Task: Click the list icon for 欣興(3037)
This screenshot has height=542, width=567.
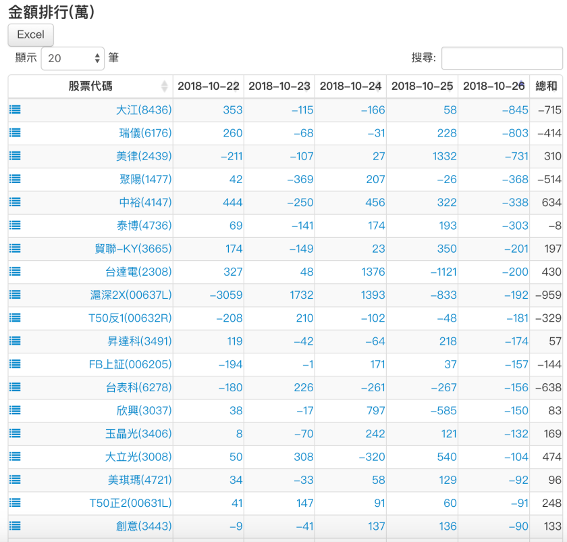Action: [x=14, y=411]
